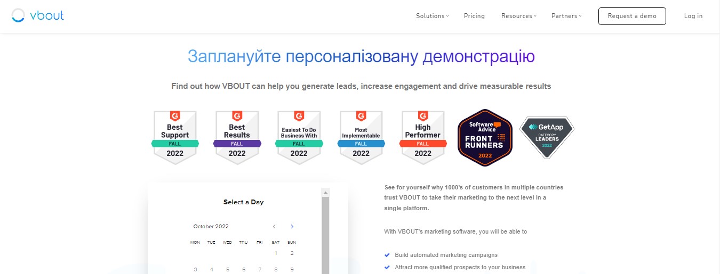Pick day 5 in the calendar
Screen dimensions: 720x274
[228, 270]
